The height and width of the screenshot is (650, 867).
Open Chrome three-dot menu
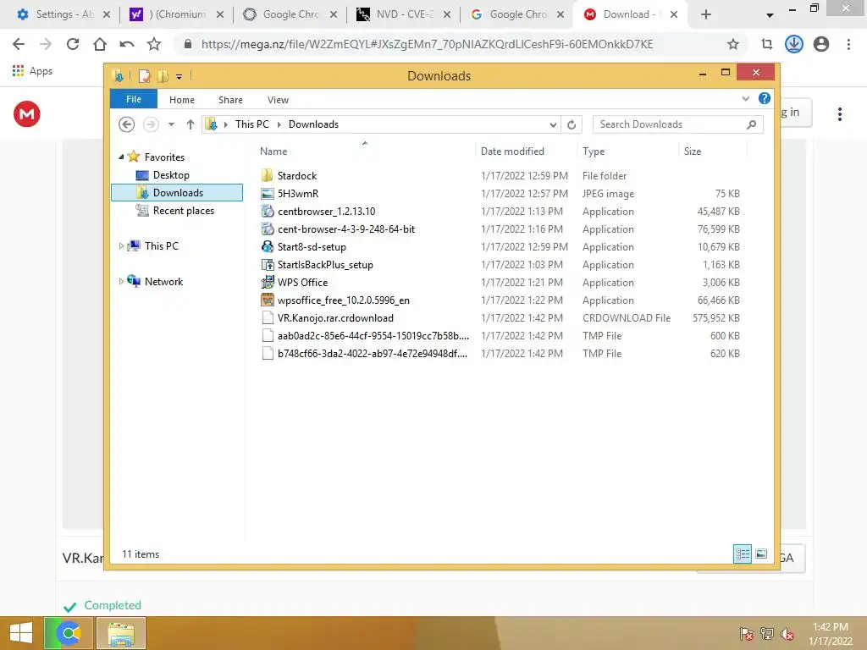[x=848, y=44]
